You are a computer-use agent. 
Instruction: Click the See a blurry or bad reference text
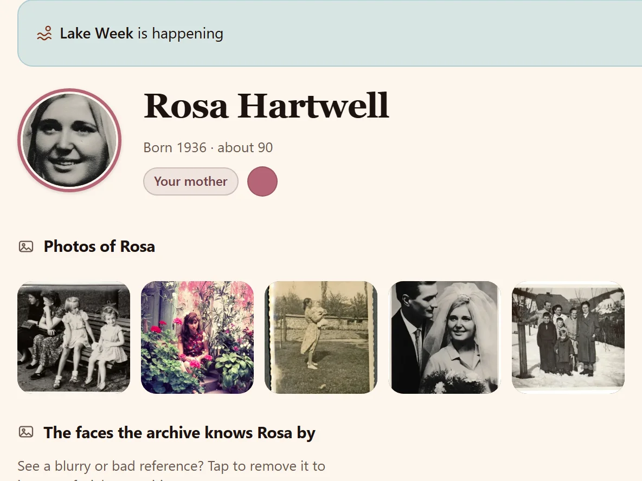click(x=171, y=466)
